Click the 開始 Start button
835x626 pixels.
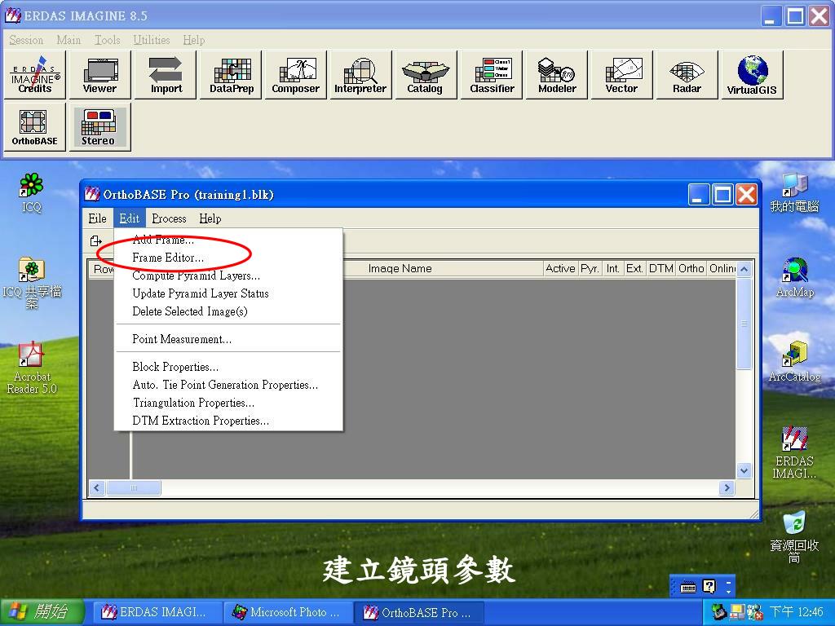click(x=42, y=612)
